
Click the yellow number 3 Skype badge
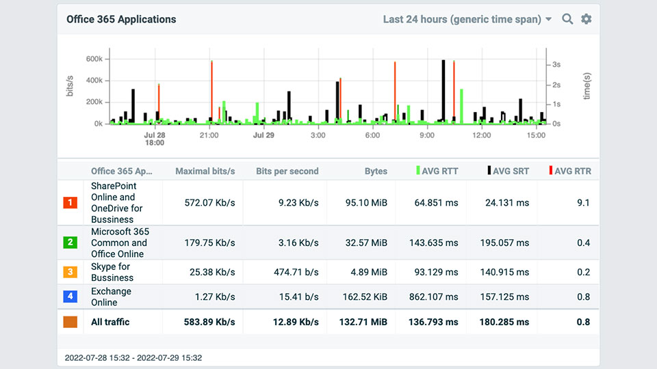coord(70,272)
